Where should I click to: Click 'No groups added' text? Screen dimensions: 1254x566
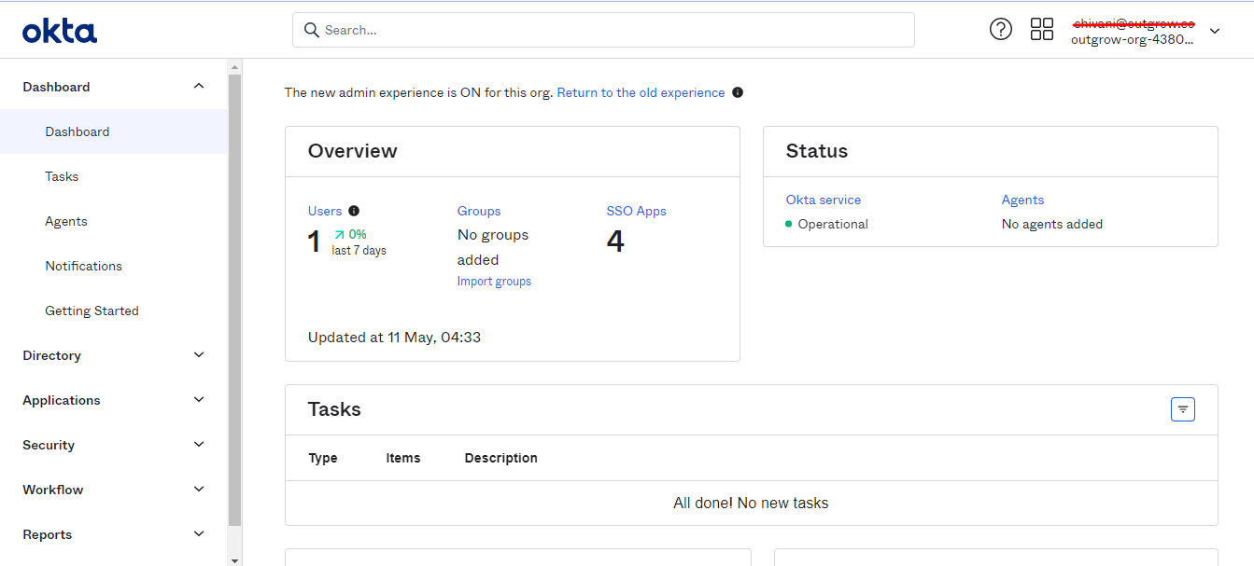[493, 247]
